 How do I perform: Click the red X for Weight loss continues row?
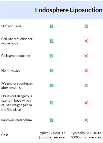click(86, 86)
